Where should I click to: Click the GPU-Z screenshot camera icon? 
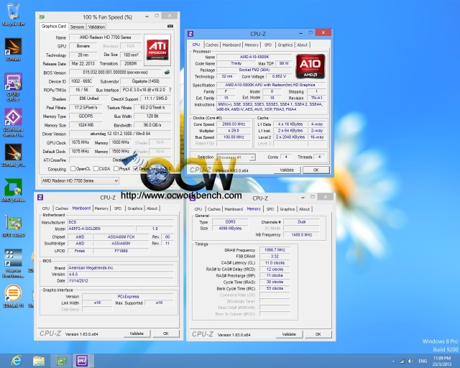[x=170, y=27]
